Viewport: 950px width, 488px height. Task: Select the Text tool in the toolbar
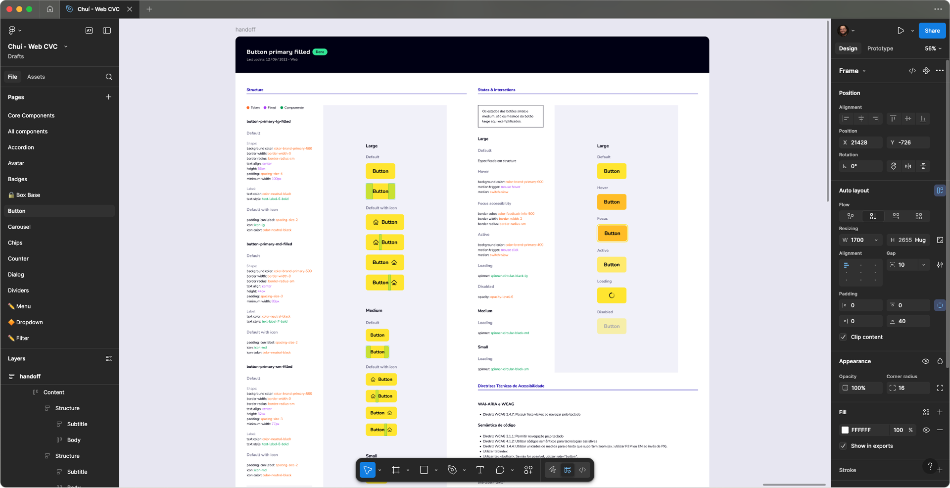point(479,470)
